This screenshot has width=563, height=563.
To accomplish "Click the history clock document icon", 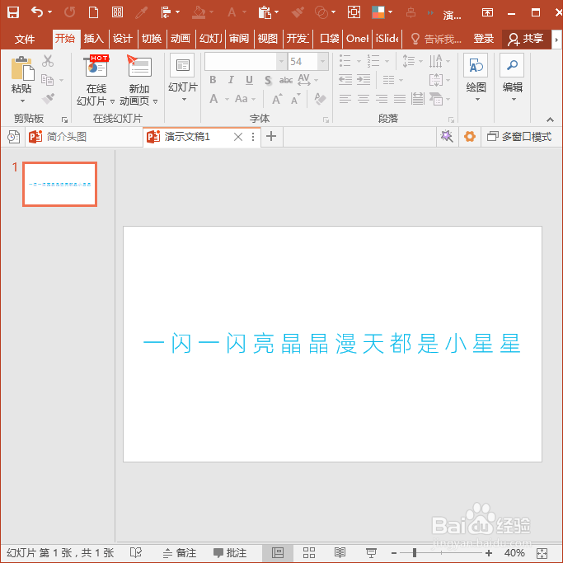I will 13,137.
